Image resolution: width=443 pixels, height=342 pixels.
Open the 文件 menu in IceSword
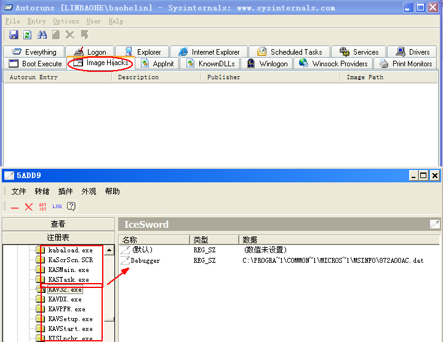tap(18, 192)
